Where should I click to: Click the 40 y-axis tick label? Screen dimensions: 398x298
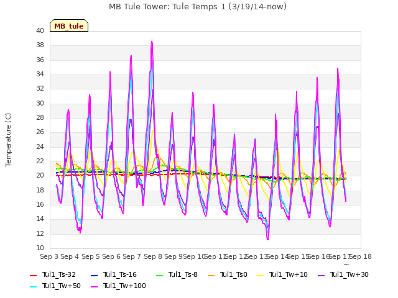tap(40, 30)
